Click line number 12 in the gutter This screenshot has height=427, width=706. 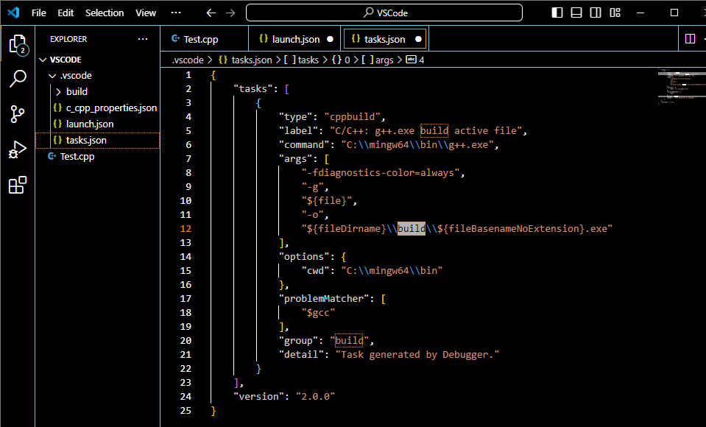186,228
